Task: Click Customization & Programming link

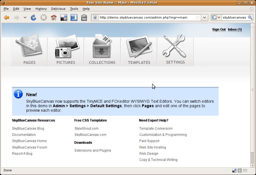Action: 163,135
